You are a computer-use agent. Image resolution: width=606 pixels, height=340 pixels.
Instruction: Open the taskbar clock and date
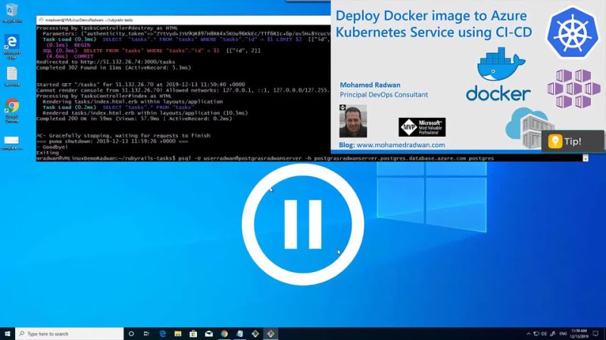[x=579, y=334]
